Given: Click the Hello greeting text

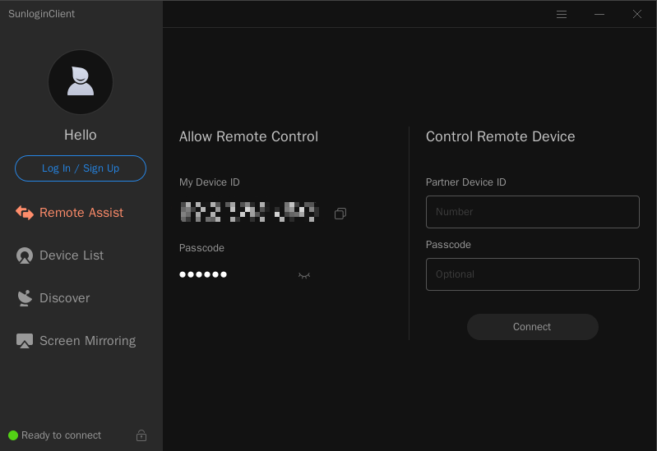Looking at the screenshot, I should (81, 135).
